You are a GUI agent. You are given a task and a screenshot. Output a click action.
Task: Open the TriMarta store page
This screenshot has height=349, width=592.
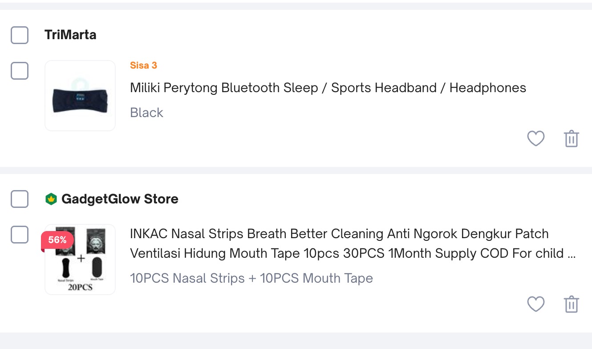coord(70,35)
